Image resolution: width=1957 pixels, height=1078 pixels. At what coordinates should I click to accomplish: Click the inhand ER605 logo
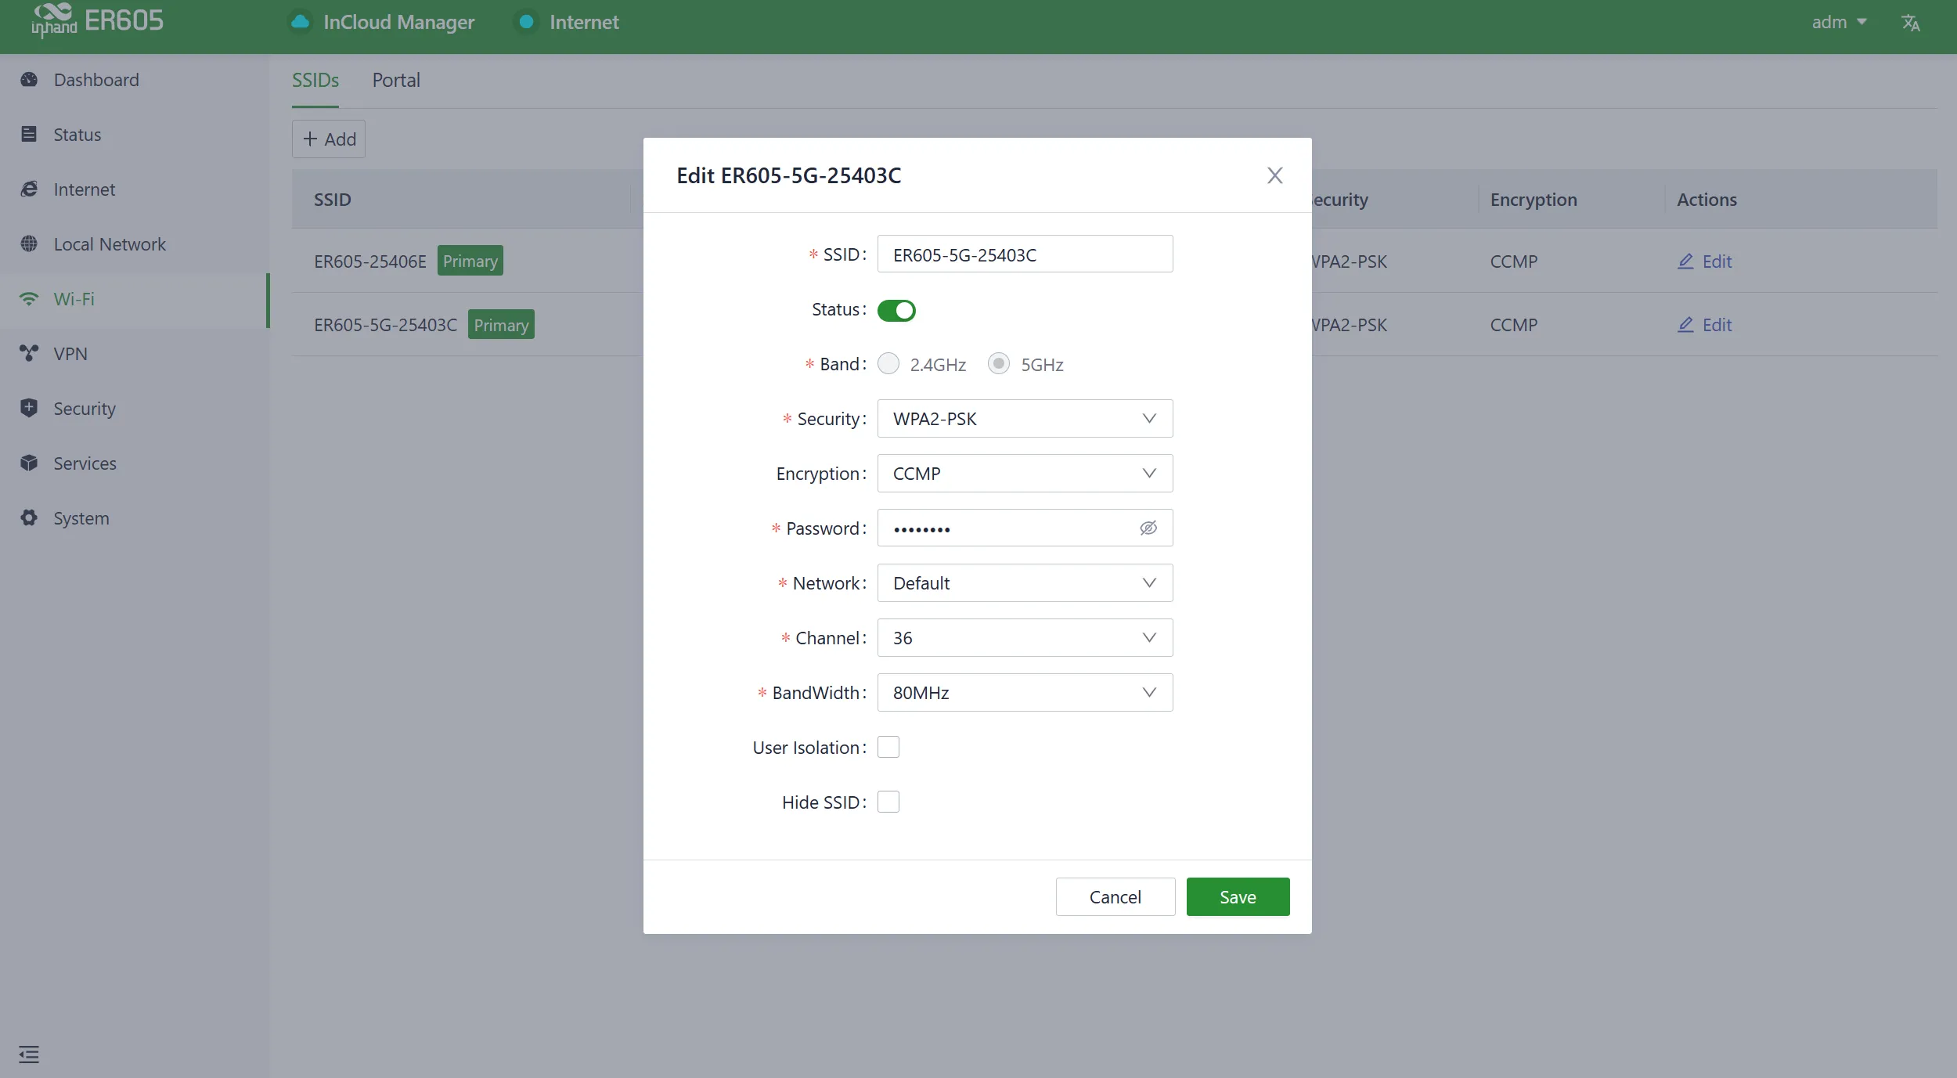[x=97, y=20]
